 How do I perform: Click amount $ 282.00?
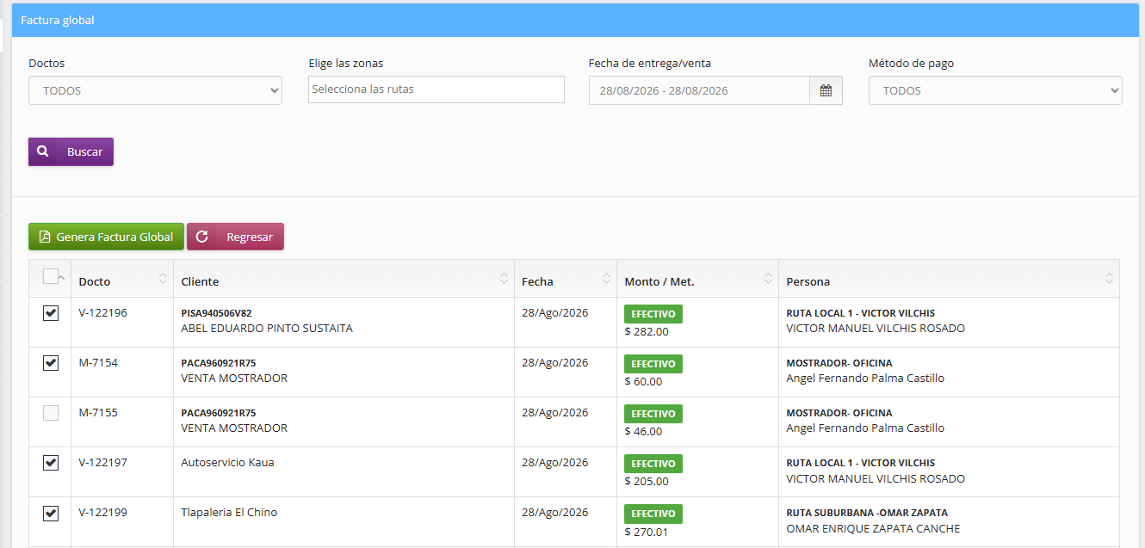(x=647, y=332)
